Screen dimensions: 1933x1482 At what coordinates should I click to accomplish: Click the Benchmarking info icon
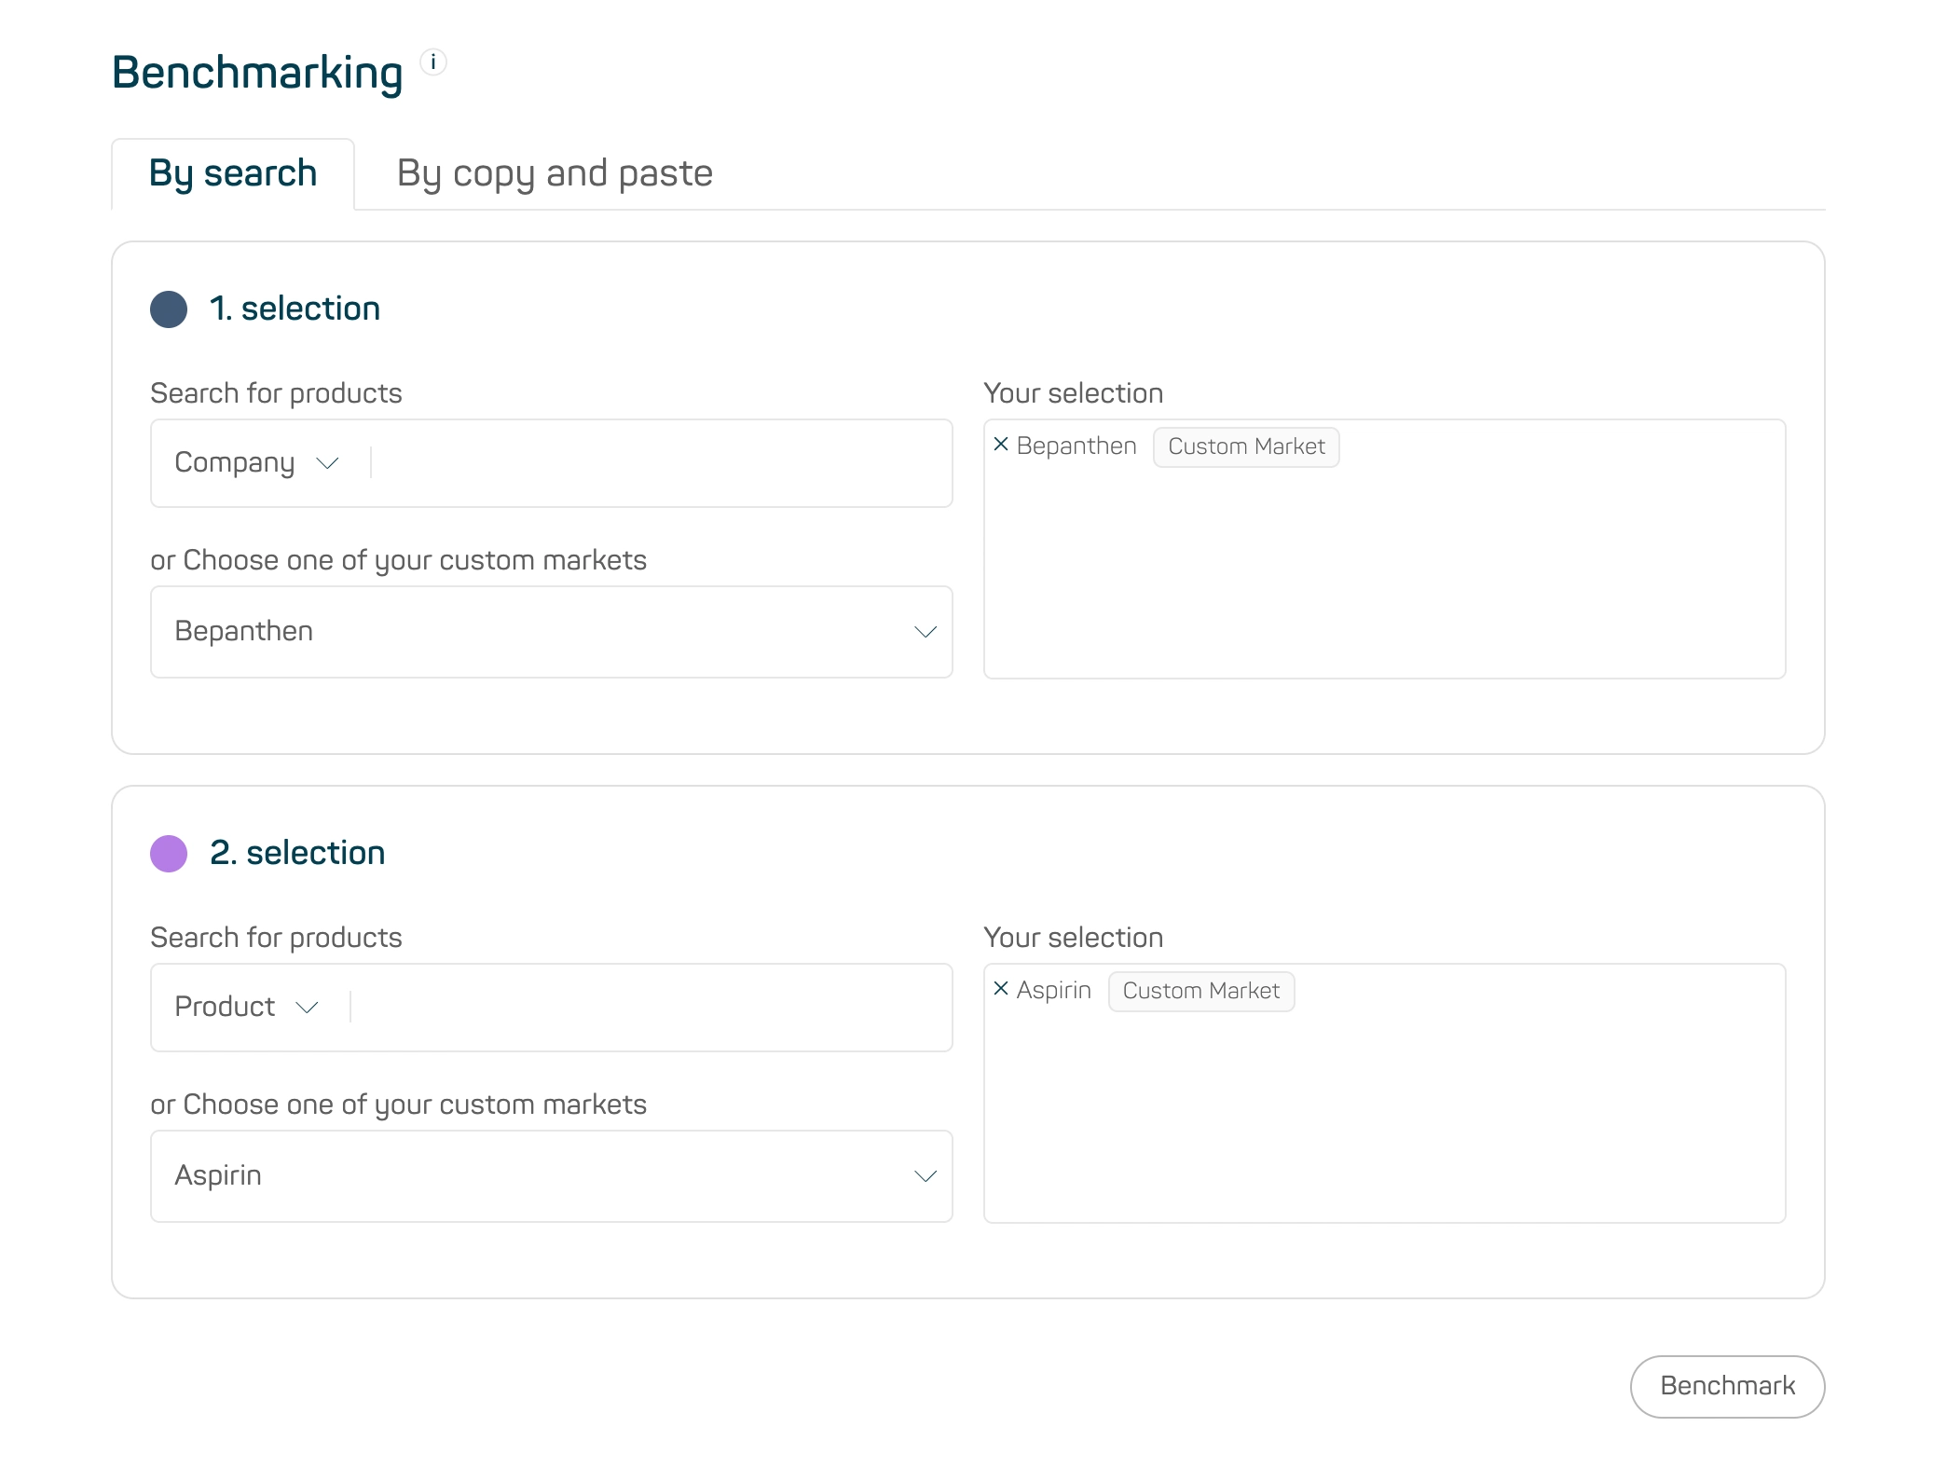(x=433, y=62)
